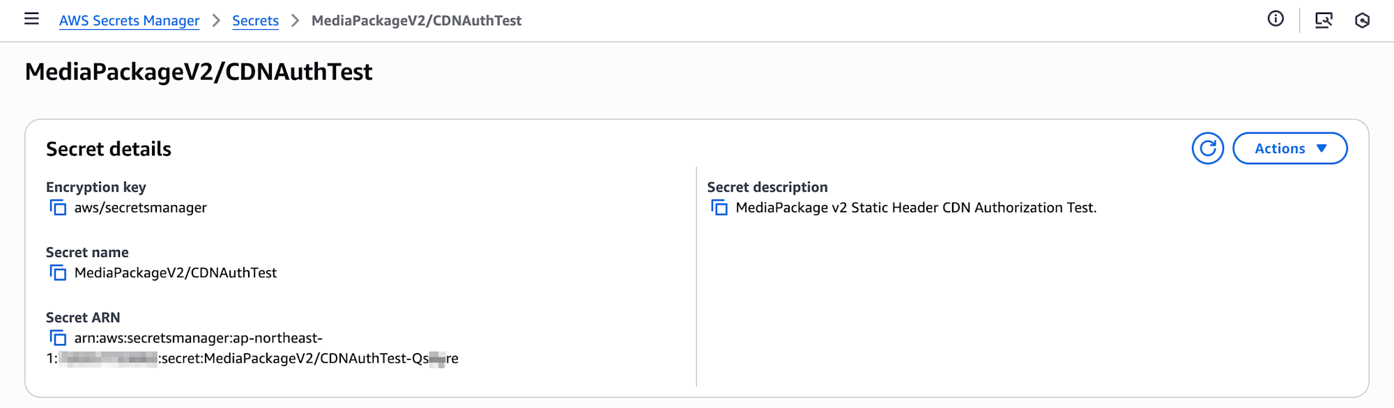The image size is (1394, 408).
Task: Expand the Actions dropdown
Action: coord(1289,148)
